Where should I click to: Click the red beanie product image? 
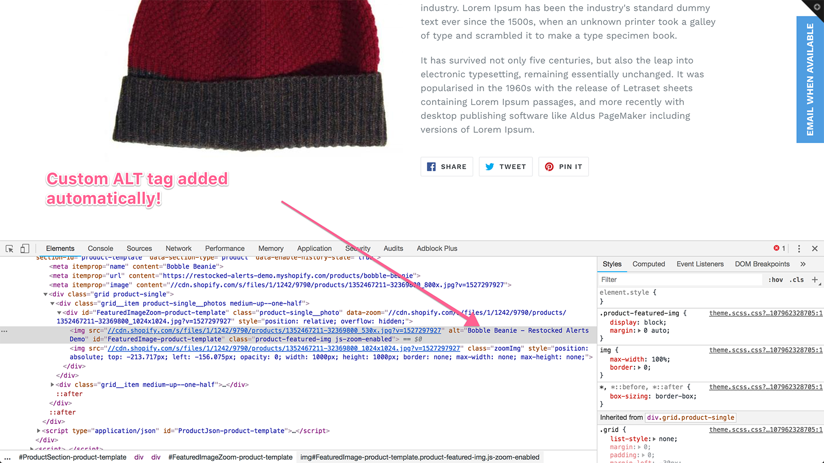(x=250, y=75)
